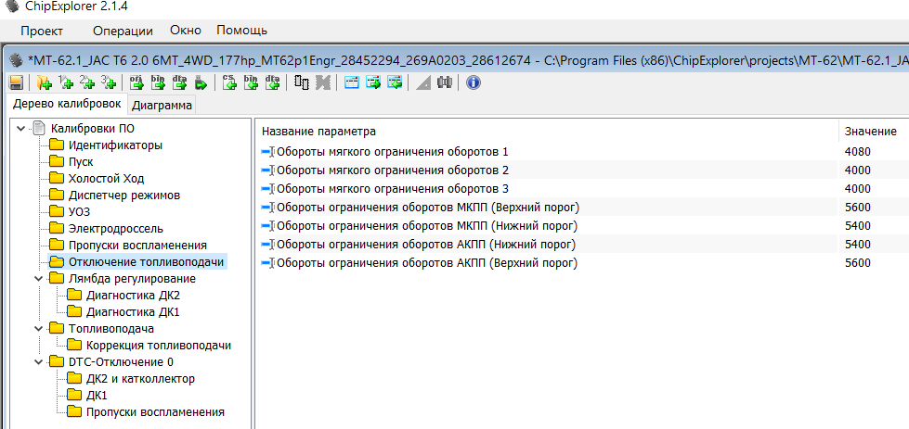Screen dimensions: 909x429
Task: Click the Значение column header
Action: pos(870,132)
